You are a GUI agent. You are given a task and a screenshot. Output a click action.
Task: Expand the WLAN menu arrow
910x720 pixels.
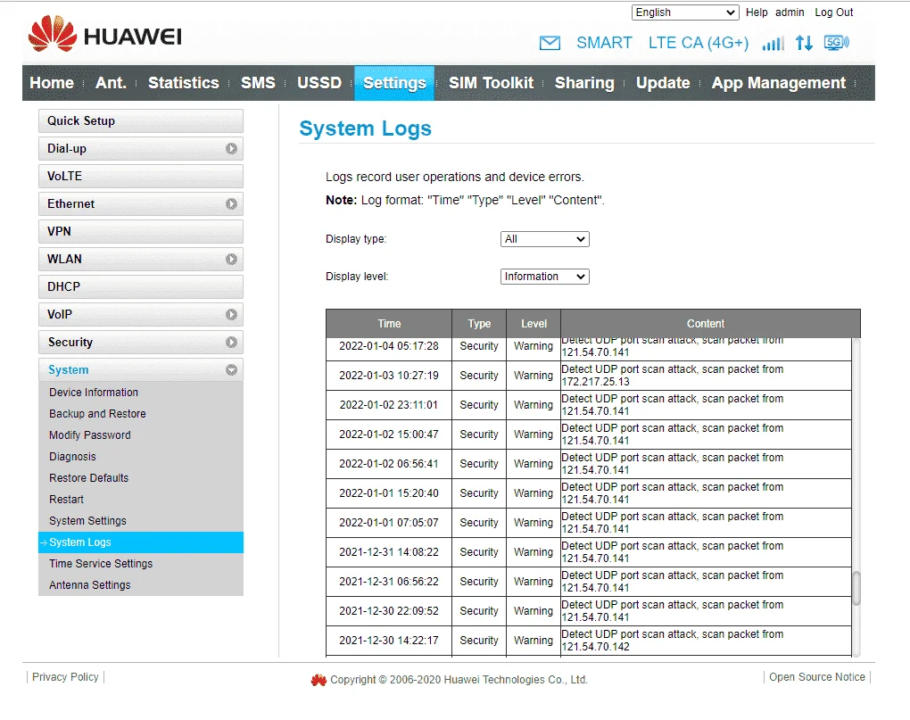[231, 259]
